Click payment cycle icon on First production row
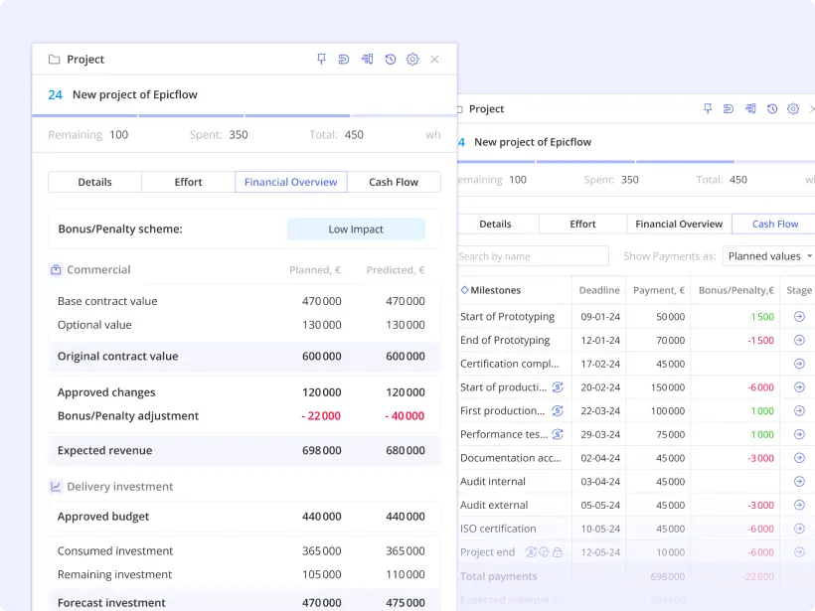 click(558, 410)
